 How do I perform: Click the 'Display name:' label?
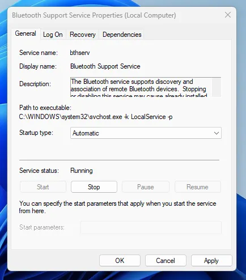point(38,66)
